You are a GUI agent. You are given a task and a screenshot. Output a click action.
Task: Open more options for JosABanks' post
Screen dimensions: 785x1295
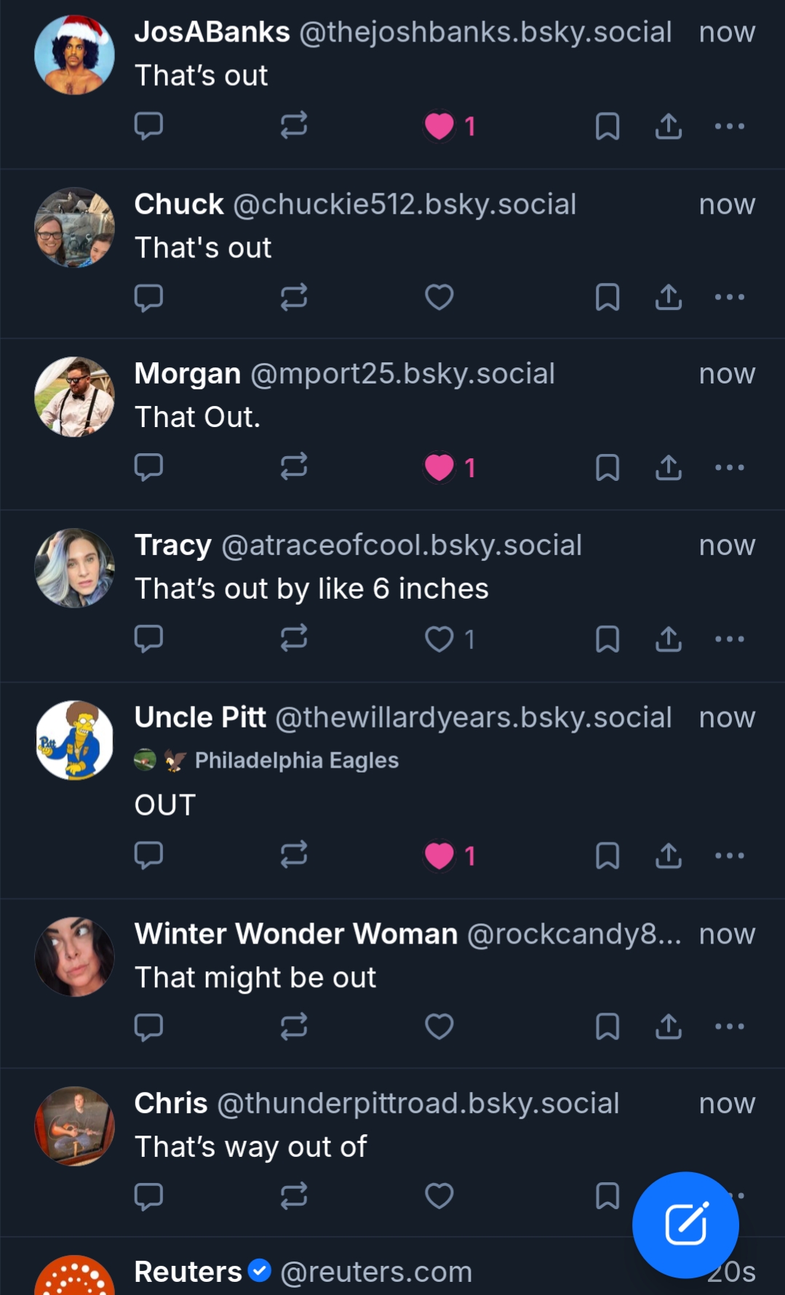(729, 126)
